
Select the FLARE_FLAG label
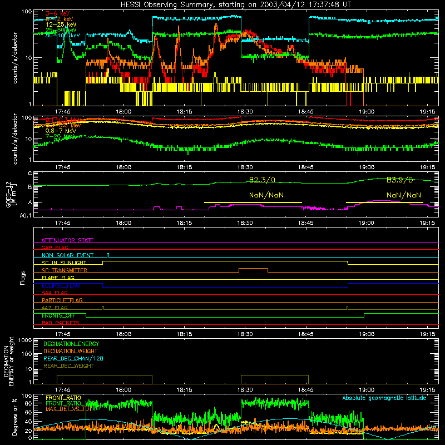(58, 278)
